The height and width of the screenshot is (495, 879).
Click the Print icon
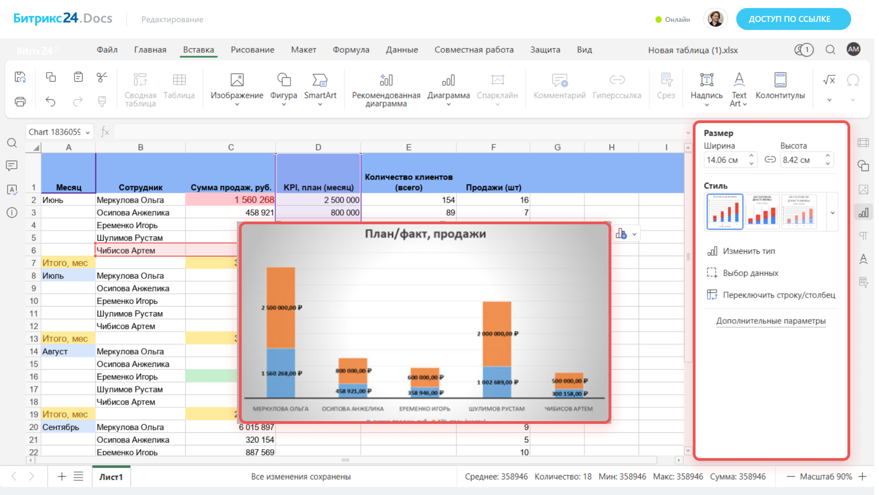20,102
